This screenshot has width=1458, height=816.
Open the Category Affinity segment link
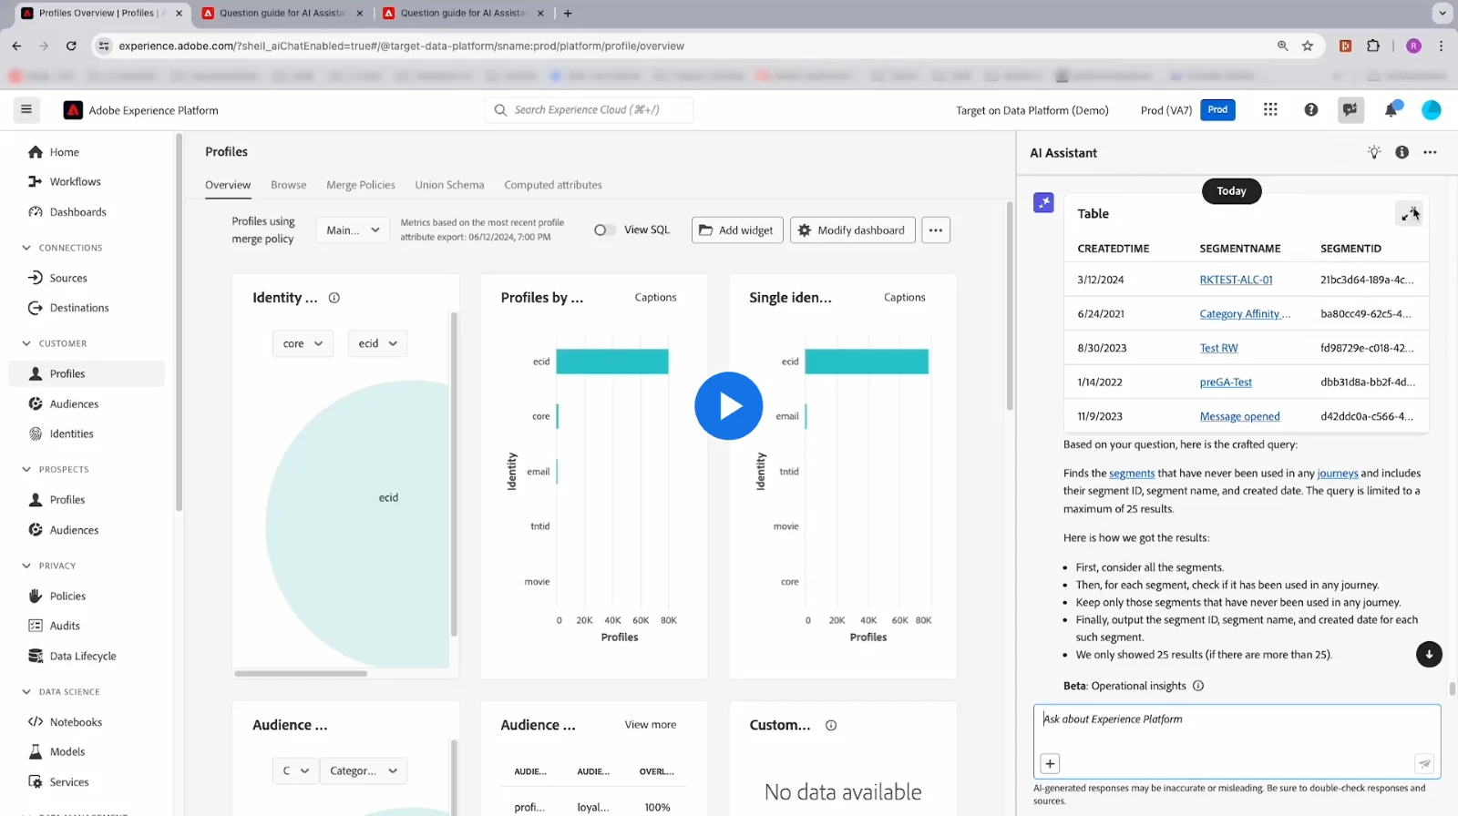coord(1245,313)
